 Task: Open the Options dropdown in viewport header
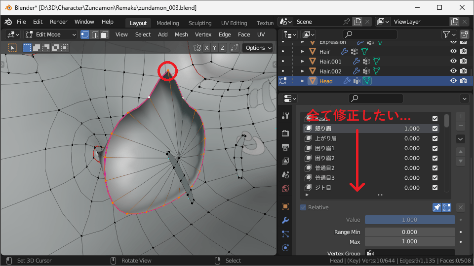click(258, 48)
